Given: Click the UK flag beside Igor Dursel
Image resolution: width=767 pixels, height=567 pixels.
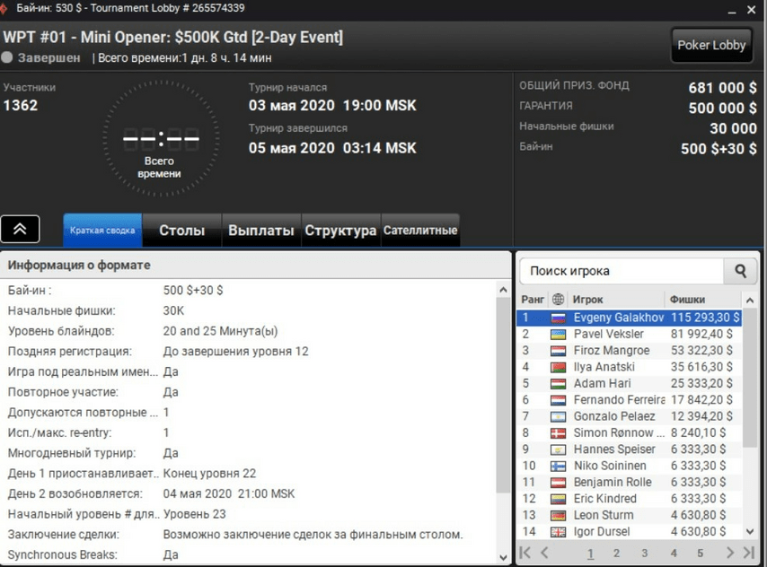Looking at the screenshot, I should [558, 532].
